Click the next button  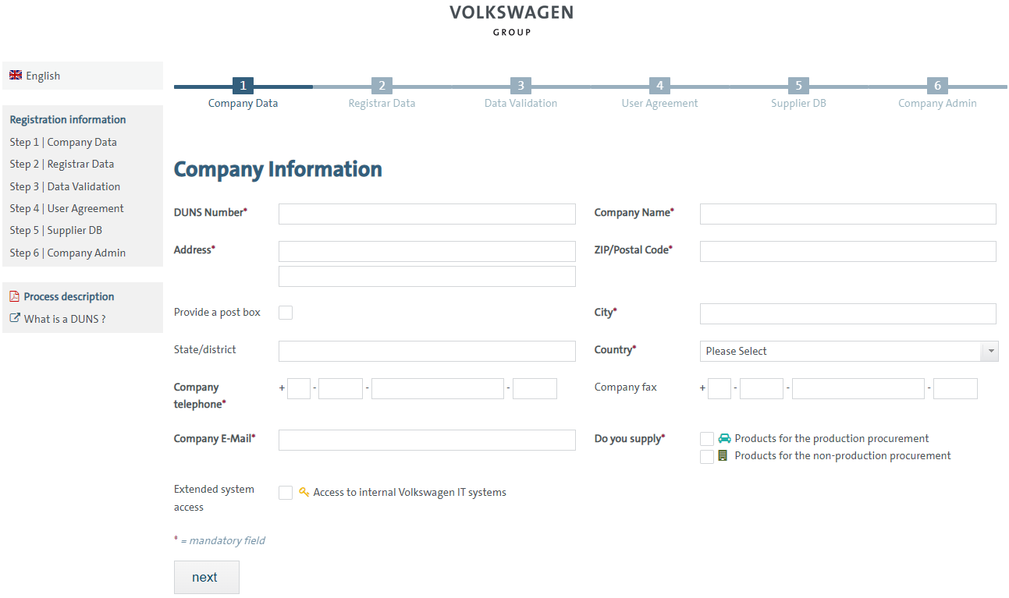(x=206, y=578)
